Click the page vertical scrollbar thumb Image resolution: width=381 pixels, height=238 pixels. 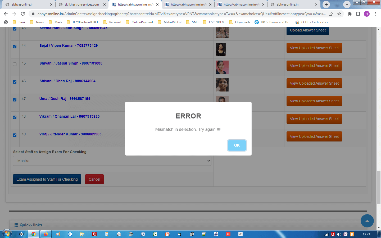point(379,187)
